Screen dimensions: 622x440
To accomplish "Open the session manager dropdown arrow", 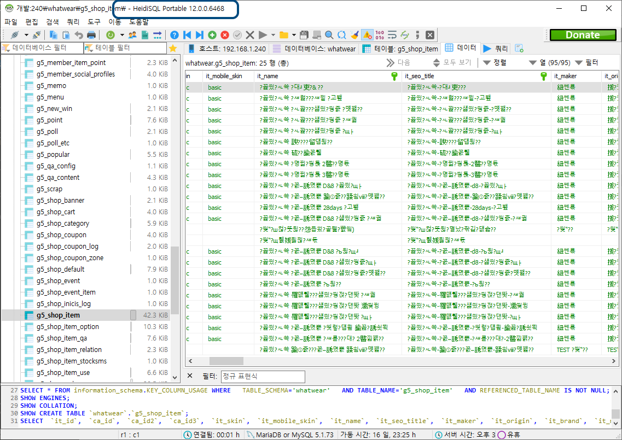I will (26, 35).
